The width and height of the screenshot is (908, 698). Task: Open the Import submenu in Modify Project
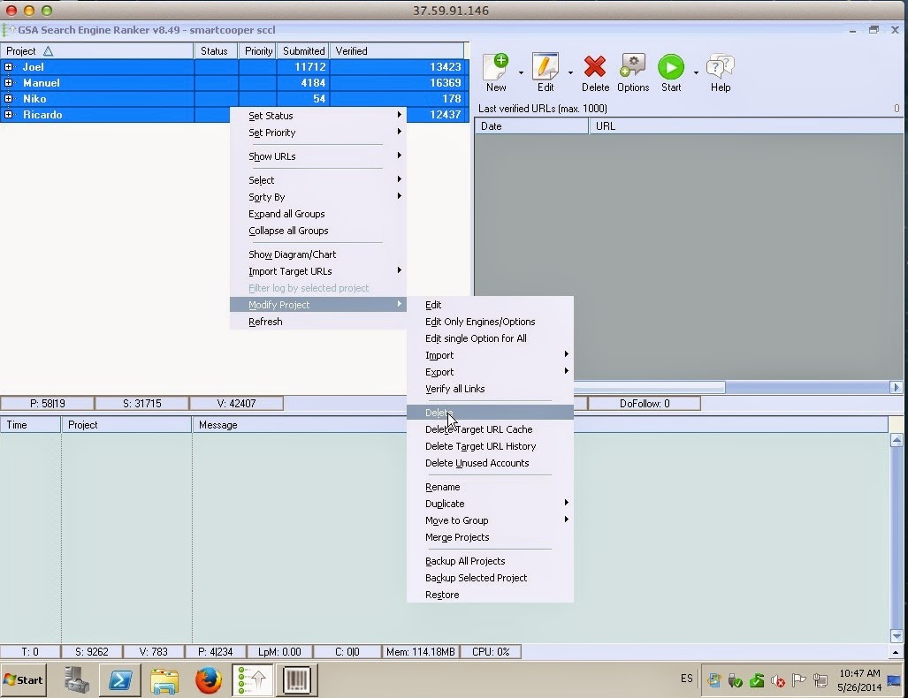490,355
